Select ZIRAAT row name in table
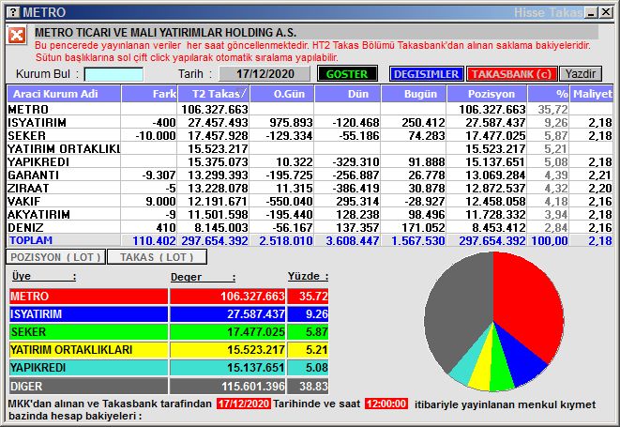The height and width of the screenshot is (427, 620). tap(28, 188)
